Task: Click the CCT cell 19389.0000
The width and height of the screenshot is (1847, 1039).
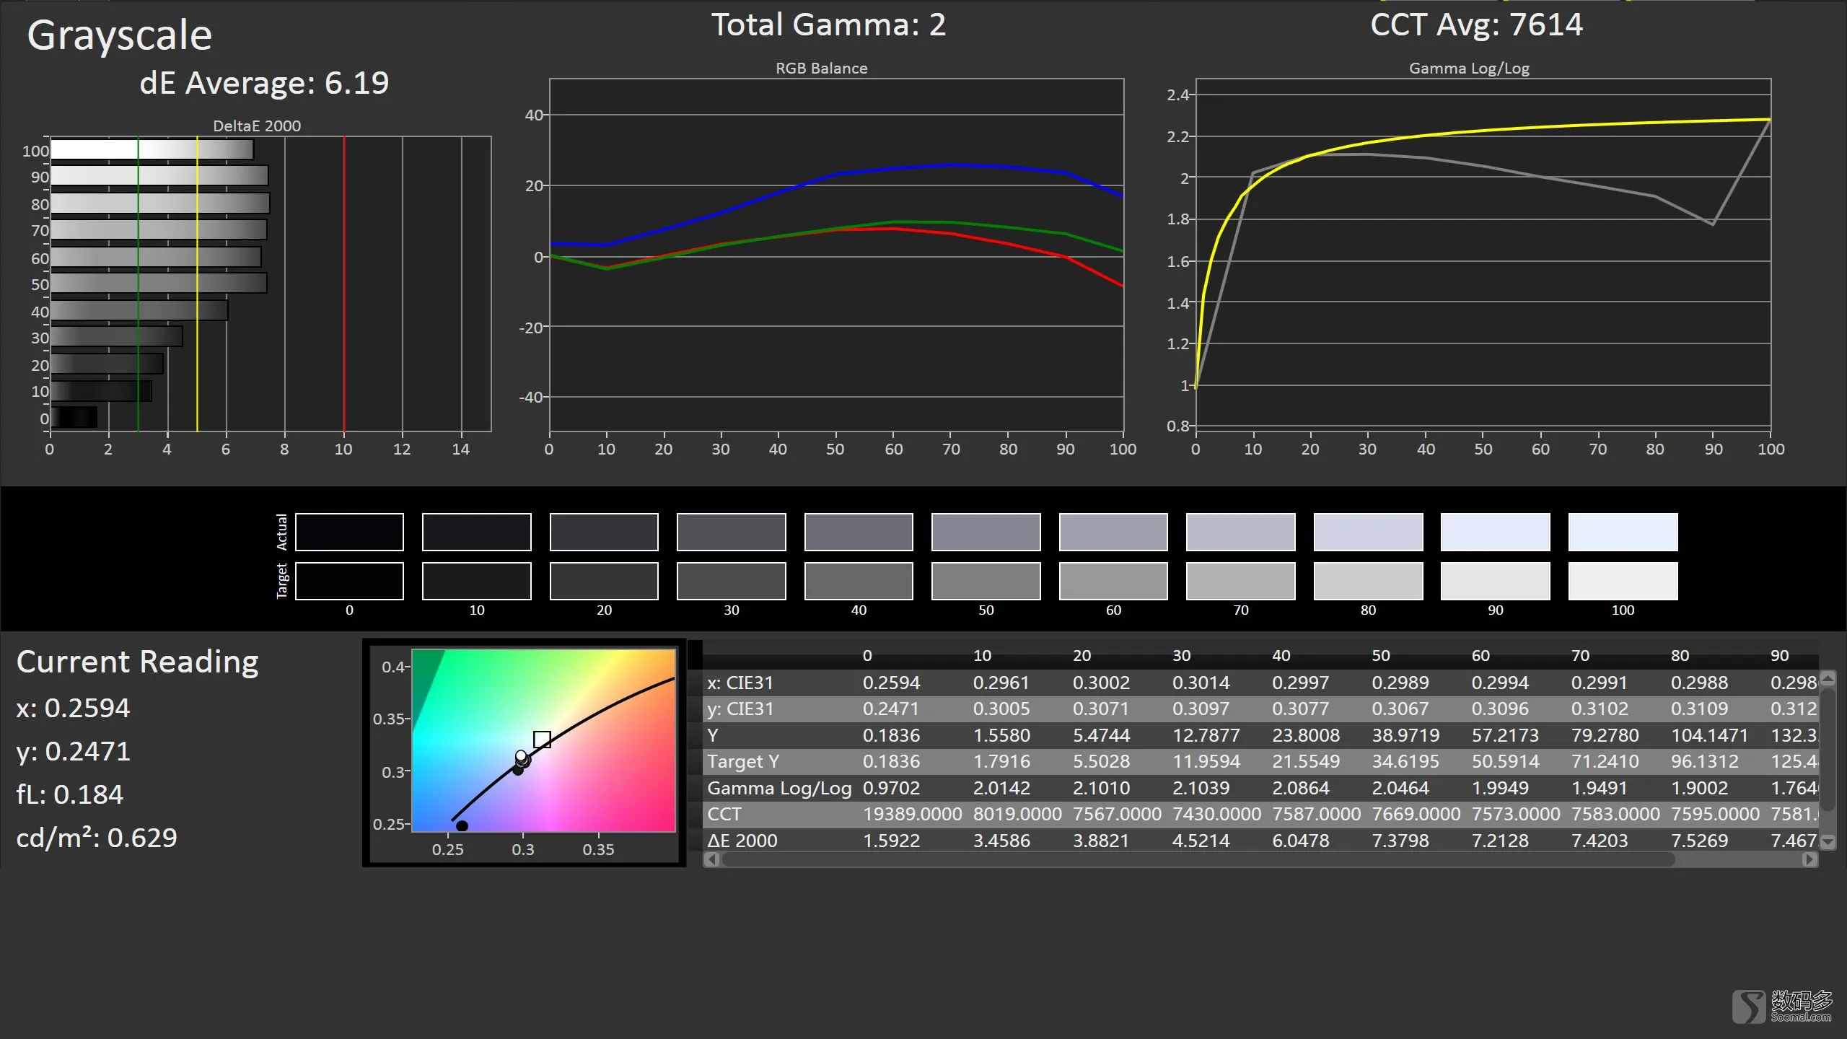Action: pyautogui.click(x=912, y=814)
